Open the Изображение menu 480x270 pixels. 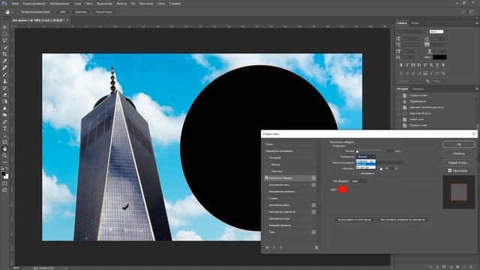[60, 4]
